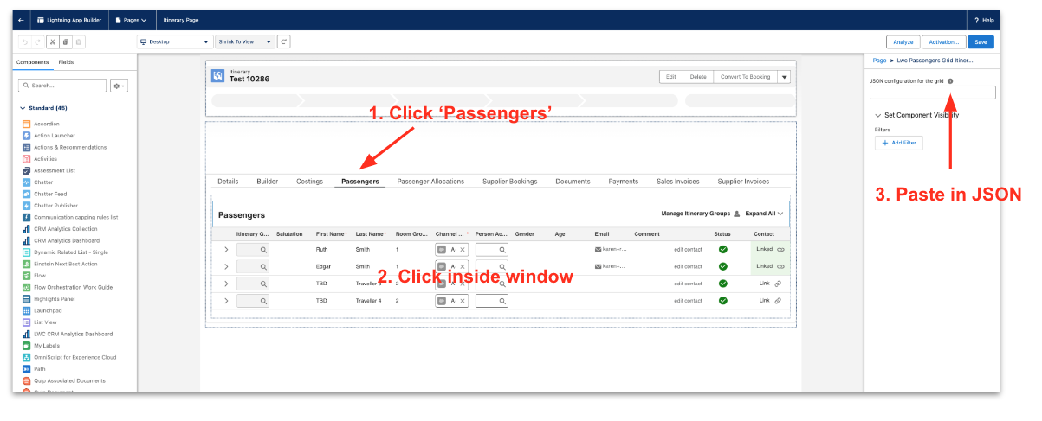1042x421 pixels.
Task: Click the Highlights Panel component icon
Action: pyautogui.click(x=26, y=299)
